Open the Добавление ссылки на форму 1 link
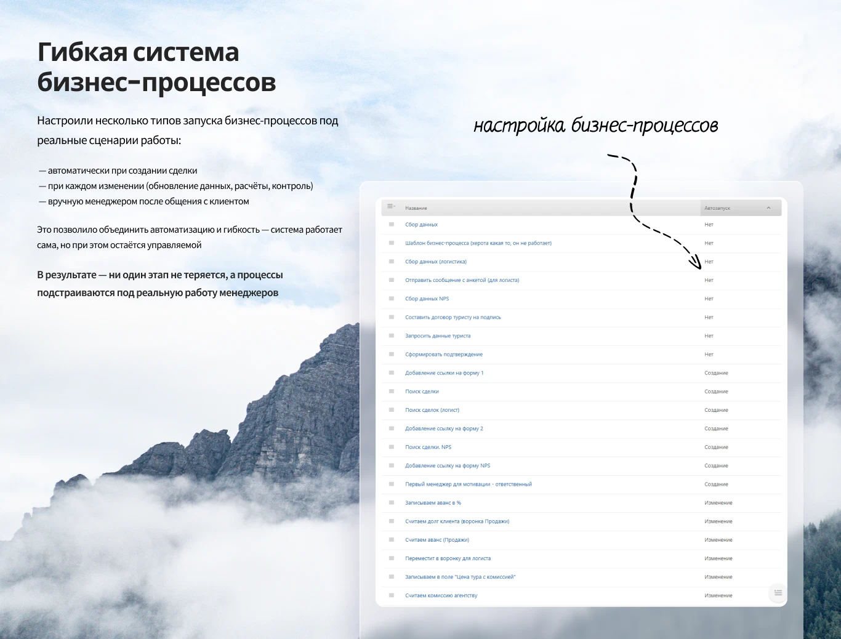The width and height of the screenshot is (841, 639). [x=444, y=373]
